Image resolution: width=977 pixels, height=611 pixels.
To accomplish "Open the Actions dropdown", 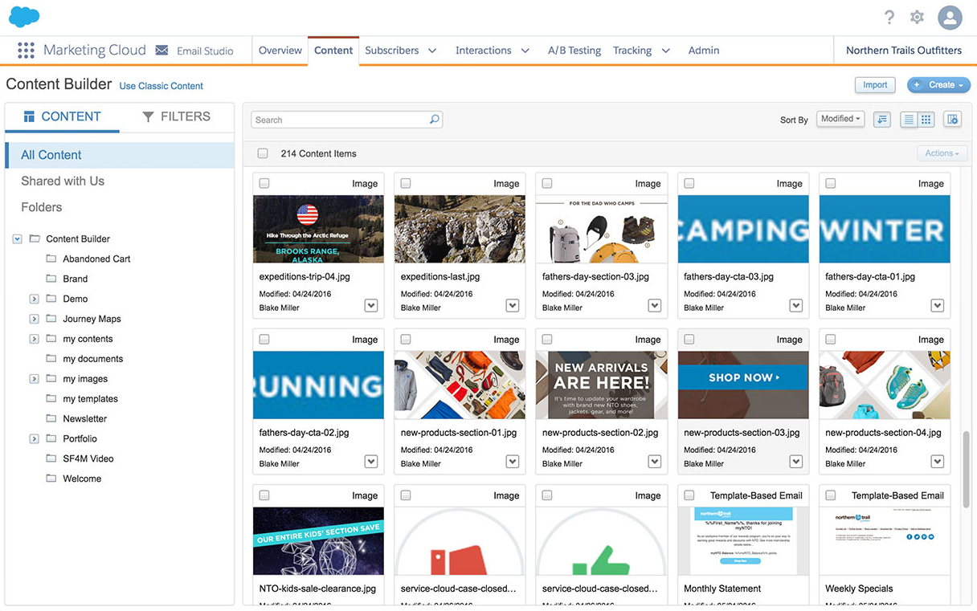I will point(942,153).
